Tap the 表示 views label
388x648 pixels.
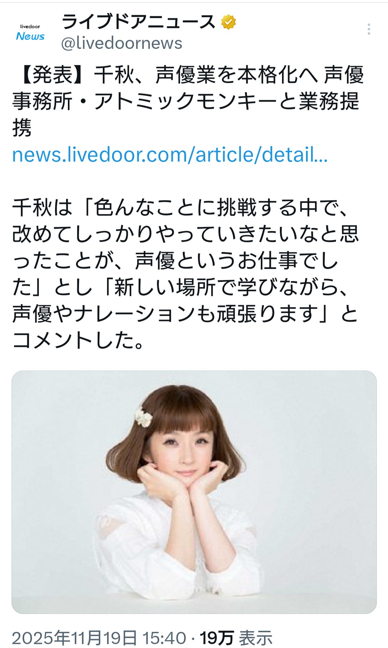tap(256, 638)
